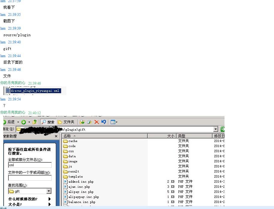Select the ajax.inc.php file
The height and width of the screenshot is (209, 274).
[77, 187]
